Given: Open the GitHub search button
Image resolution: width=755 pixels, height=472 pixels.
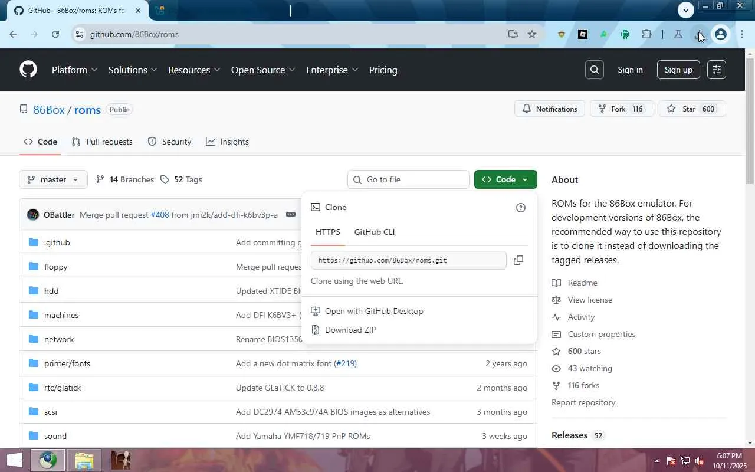Looking at the screenshot, I should click(x=595, y=70).
